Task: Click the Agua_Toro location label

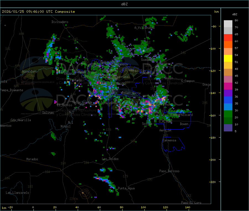Action: click(x=30, y=72)
